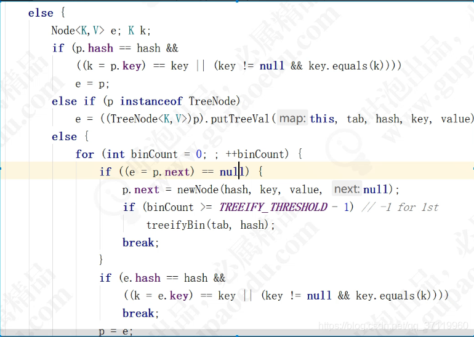This screenshot has width=474, height=337.
Task: Click 'p.next' in the newNode assignment line
Action: 140,189
